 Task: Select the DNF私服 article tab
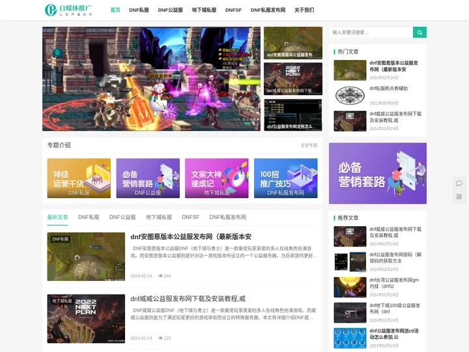89,217
